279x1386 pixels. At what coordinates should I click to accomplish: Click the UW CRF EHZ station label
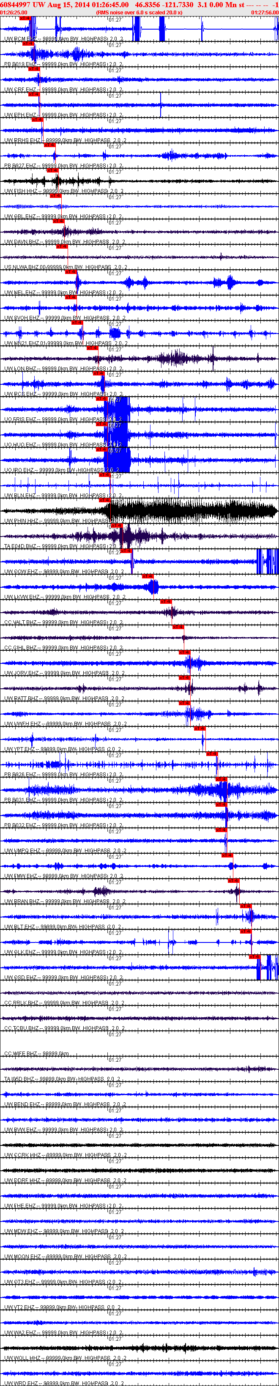[x=63, y=90]
